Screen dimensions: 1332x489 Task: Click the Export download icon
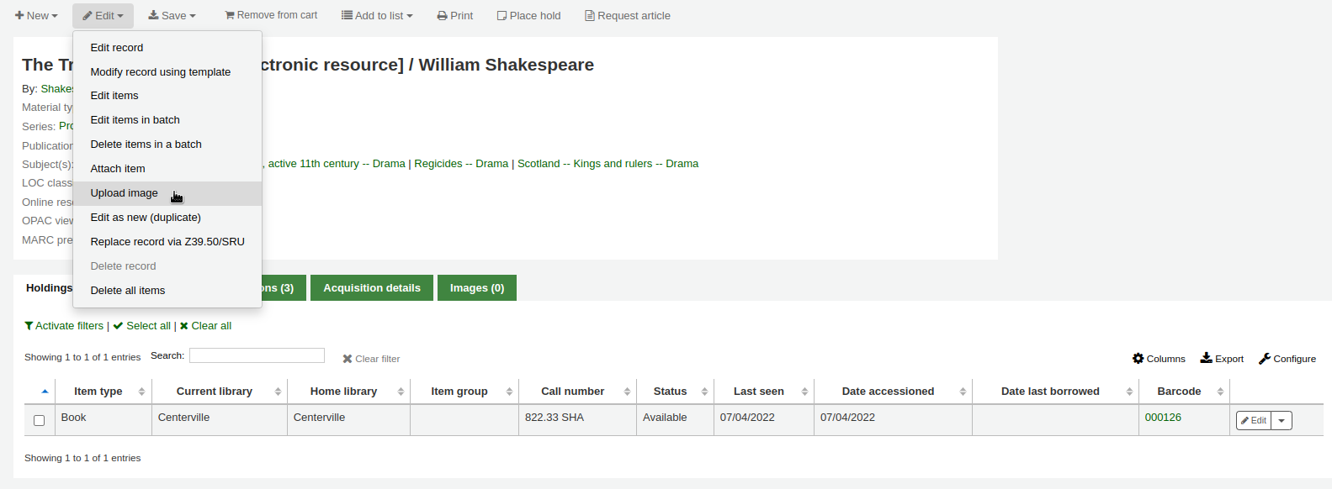1206,359
